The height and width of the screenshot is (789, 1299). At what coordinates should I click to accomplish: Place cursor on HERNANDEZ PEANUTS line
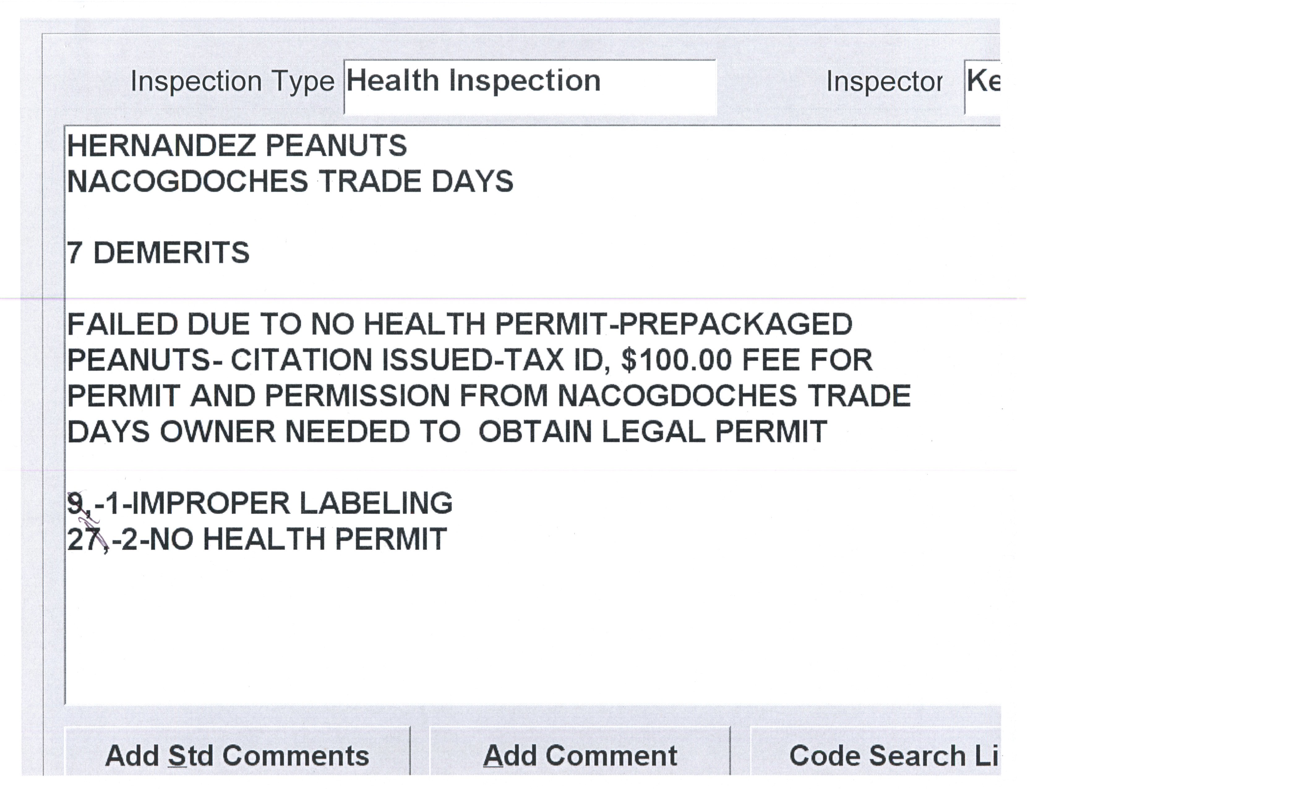pos(237,145)
